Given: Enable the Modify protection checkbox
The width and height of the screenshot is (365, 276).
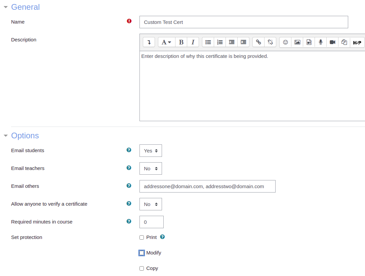Looking at the screenshot, I should coord(142,253).
